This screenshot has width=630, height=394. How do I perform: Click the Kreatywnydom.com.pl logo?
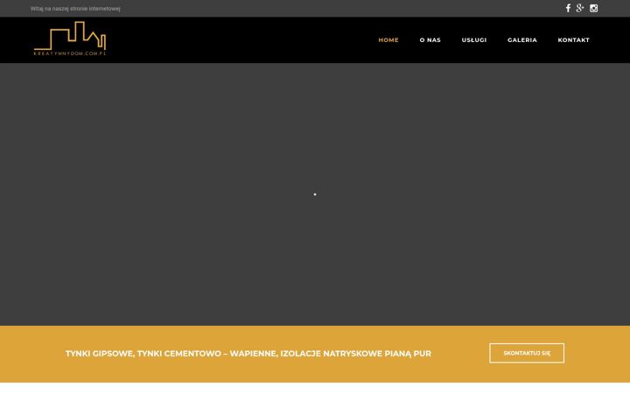[70, 39]
